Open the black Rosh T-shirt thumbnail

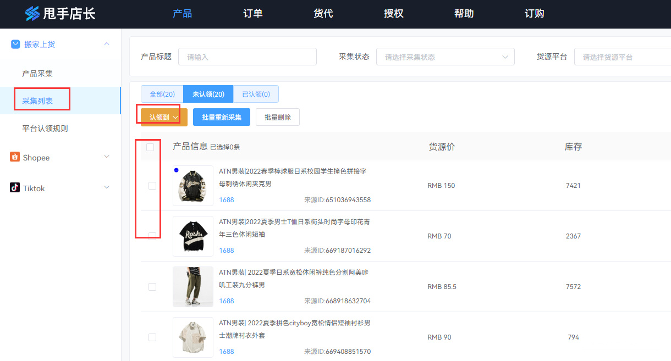[193, 236]
